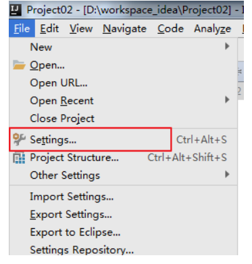Viewport: 252px width, 264px height.
Task: Select Export to Eclipse... entry
Action: click(123, 232)
